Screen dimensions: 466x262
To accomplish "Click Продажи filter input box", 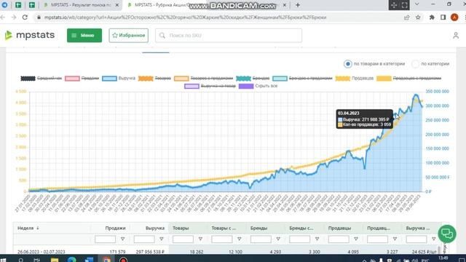I will coord(105,239).
